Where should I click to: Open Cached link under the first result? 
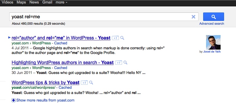click(x=61, y=43)
